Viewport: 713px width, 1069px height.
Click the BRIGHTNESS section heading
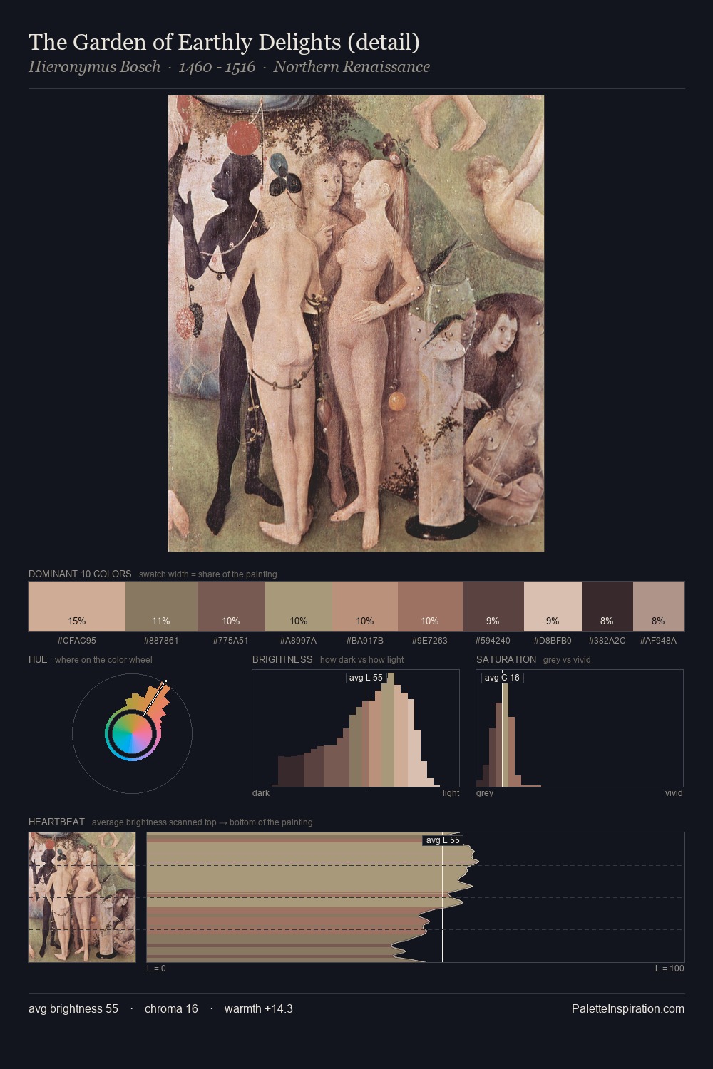pyautogui.click(x=282, y=659)
